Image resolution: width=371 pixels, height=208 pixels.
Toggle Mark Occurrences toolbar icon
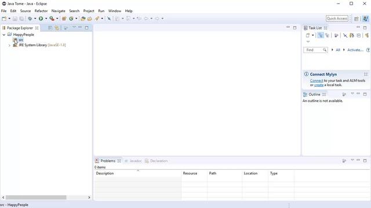[109, 18]
